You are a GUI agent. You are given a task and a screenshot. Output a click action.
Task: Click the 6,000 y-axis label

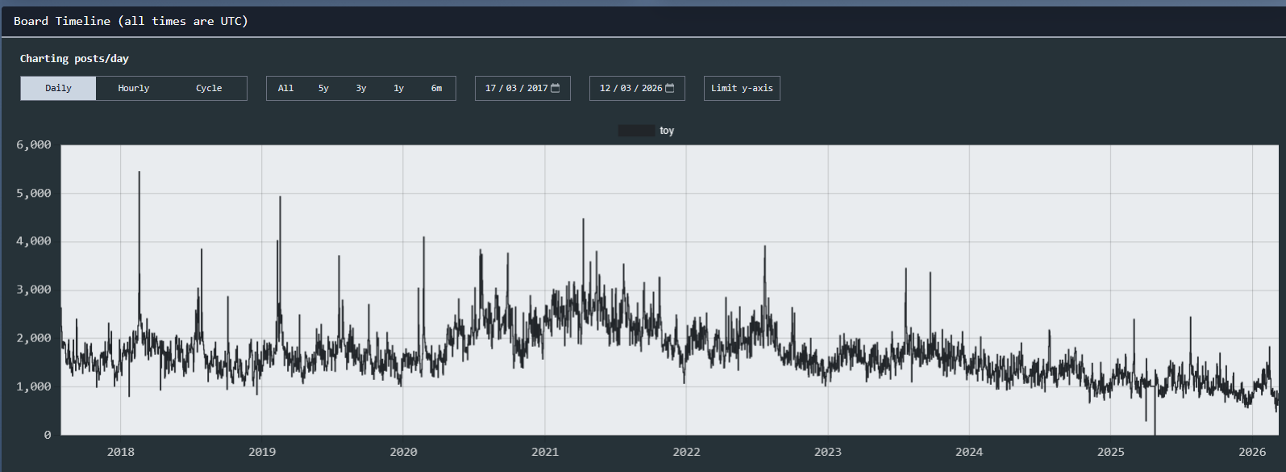click(34, 145)
